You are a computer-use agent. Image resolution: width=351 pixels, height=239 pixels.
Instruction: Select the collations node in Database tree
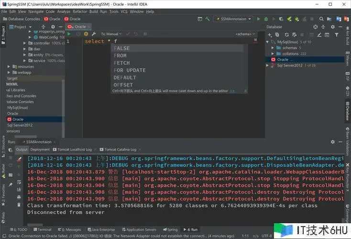[x=290, y=54]
